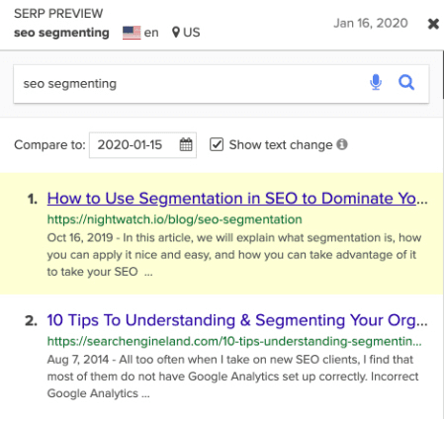Click the Show text change label

pos(281,145)
